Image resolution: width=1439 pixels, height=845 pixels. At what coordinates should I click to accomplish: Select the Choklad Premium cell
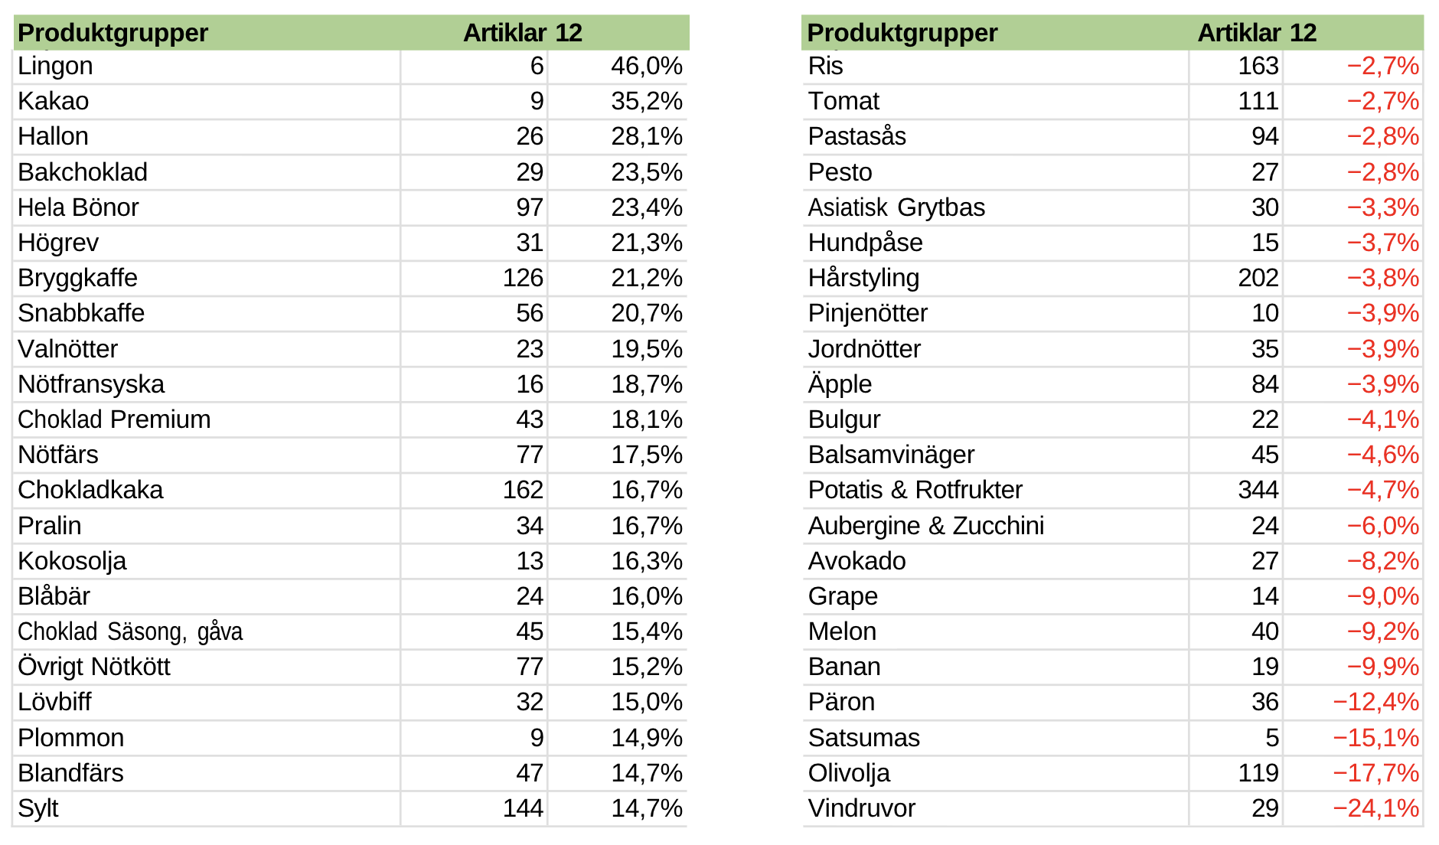[114, 419]
